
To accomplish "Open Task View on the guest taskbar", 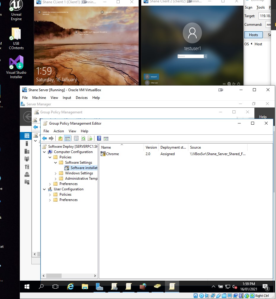I will coord(55,286).
